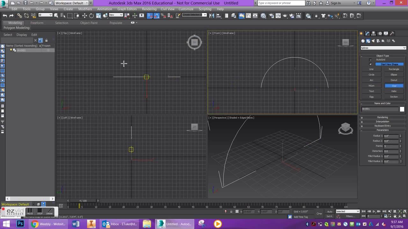
Task: Open the reference coordinate View dropdown
Action: click(x=116, y=15)
